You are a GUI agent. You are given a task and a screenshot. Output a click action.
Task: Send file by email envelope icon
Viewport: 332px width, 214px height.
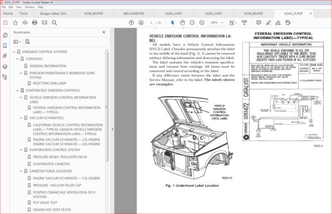point(44,23)
